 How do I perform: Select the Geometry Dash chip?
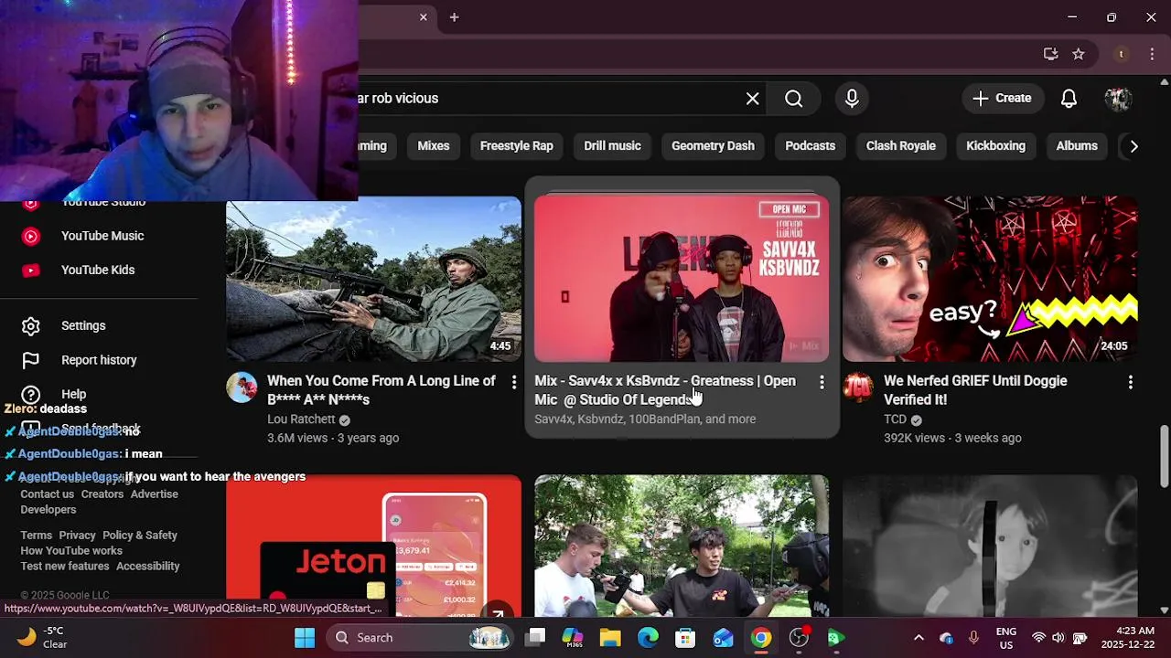point(713,145)
